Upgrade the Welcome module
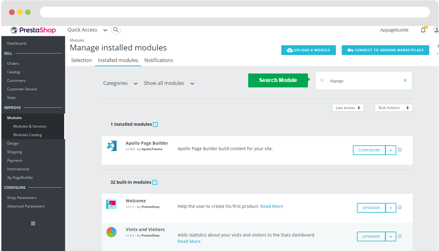The width and height of the screenshot is (439, 251). tap(371, 208)
